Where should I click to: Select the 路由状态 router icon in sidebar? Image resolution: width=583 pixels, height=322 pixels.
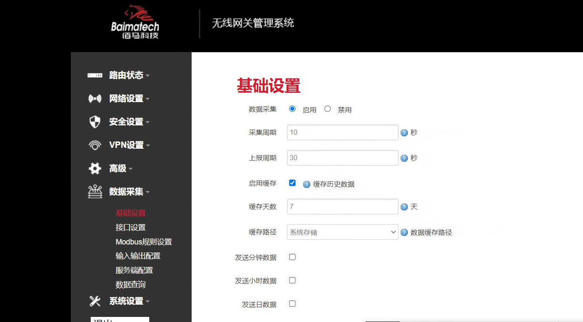pyautogui.click(x=94, y=75)
